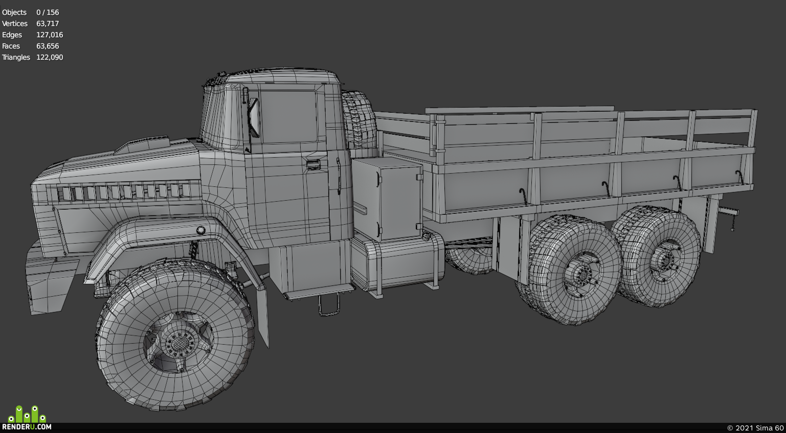Select the Vertices 63,717 statistic line
Viewport: 786px width, 433px height.
[30, 23]
